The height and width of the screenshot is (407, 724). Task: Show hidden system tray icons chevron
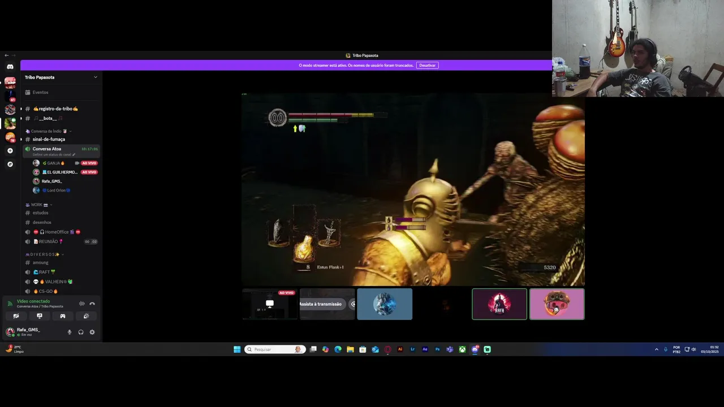click(x=656, y=349)
